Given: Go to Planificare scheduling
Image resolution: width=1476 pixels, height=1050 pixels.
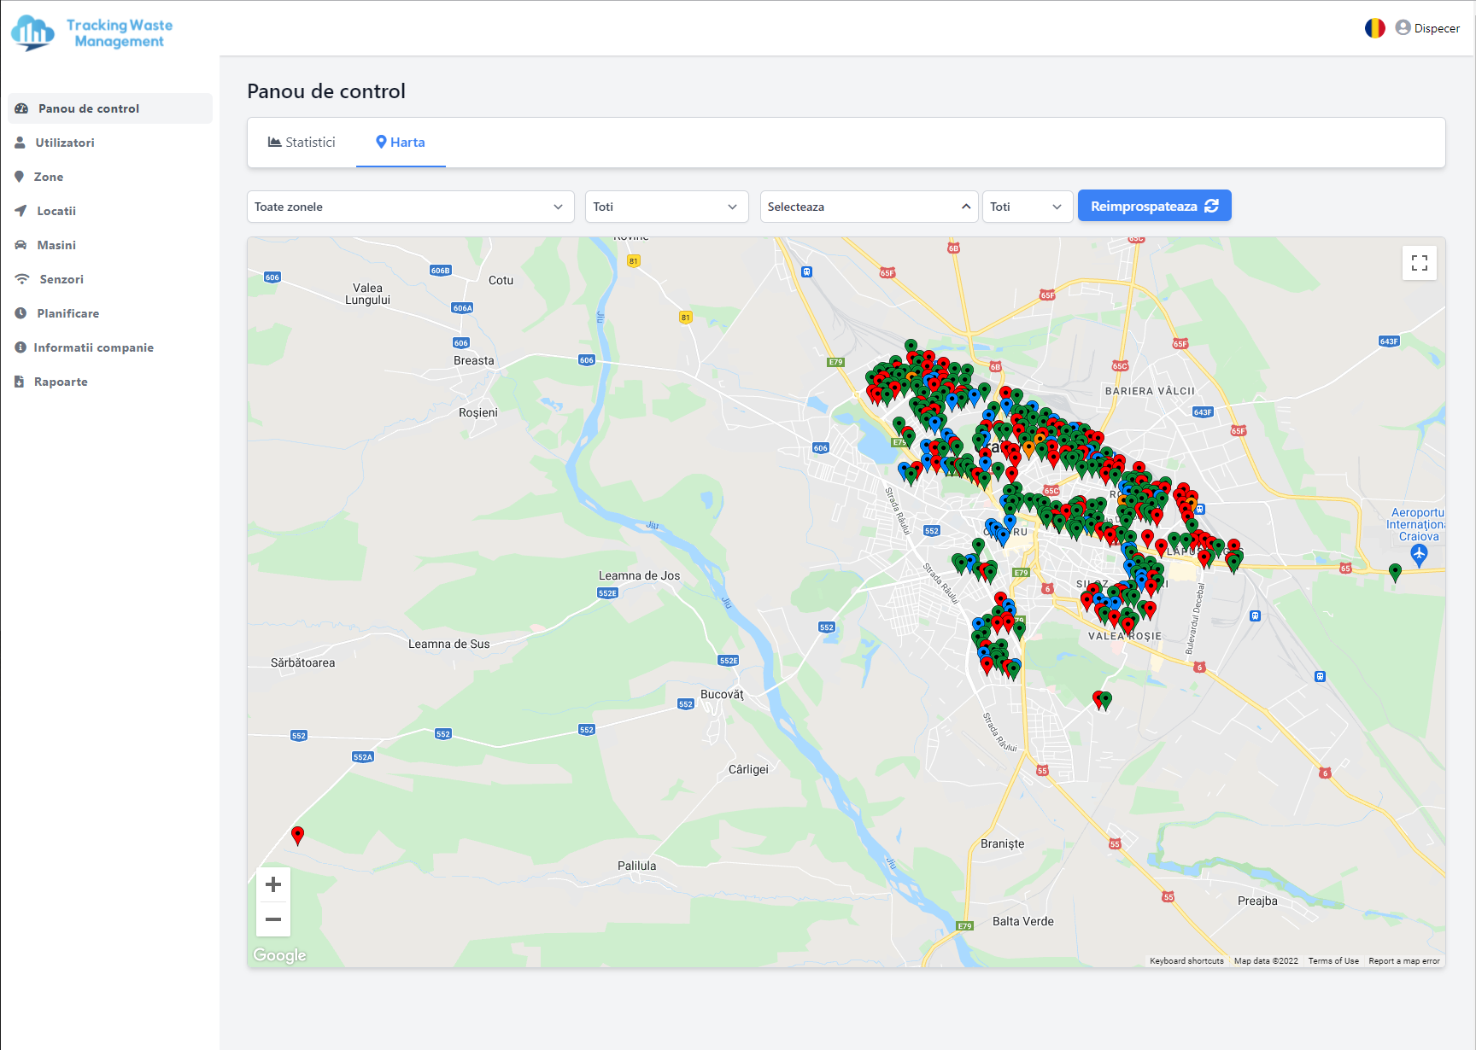Looking at the screenshot, I should point(68,313).
